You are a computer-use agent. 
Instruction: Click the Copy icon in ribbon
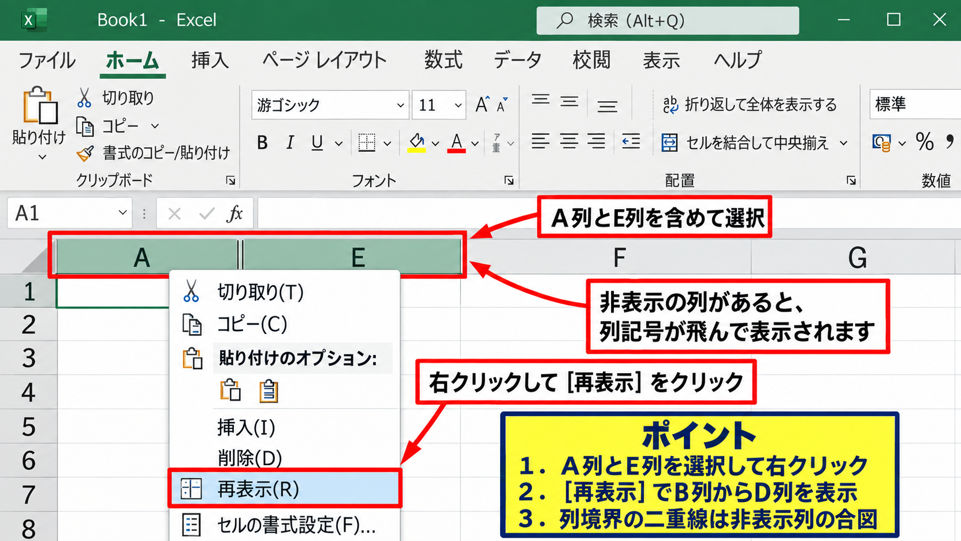[x=85, y=126]
